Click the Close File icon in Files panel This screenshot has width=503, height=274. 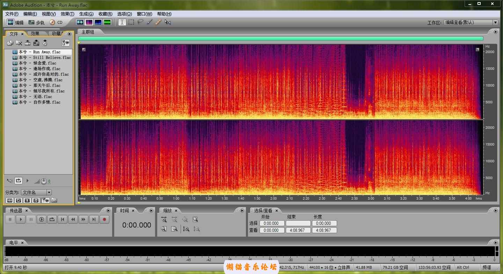point(19,43)
